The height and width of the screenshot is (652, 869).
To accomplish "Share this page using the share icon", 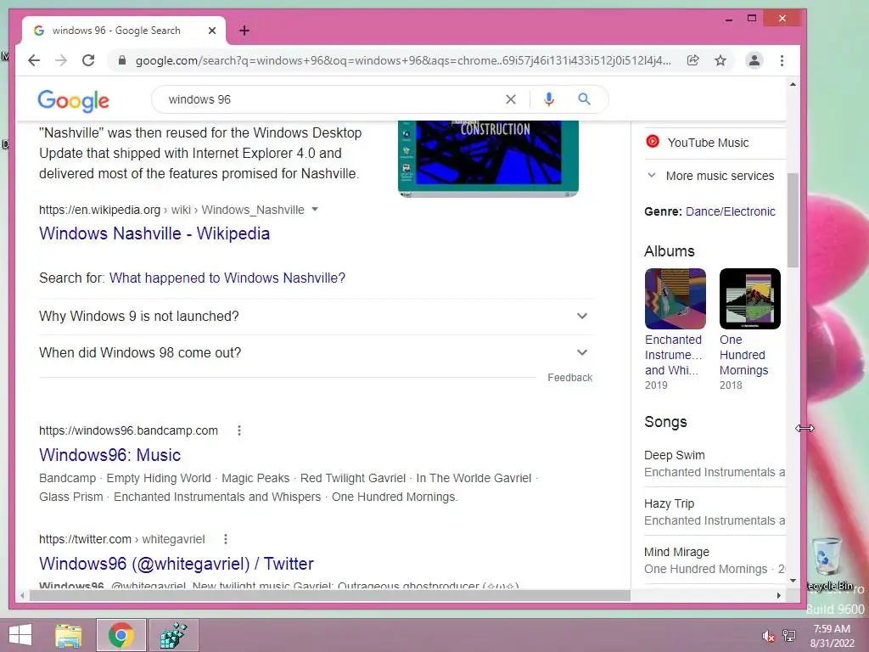I will pyautogui.click(x=692, y=60).
